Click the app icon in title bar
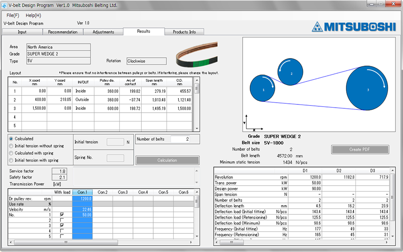 point(4,5)
